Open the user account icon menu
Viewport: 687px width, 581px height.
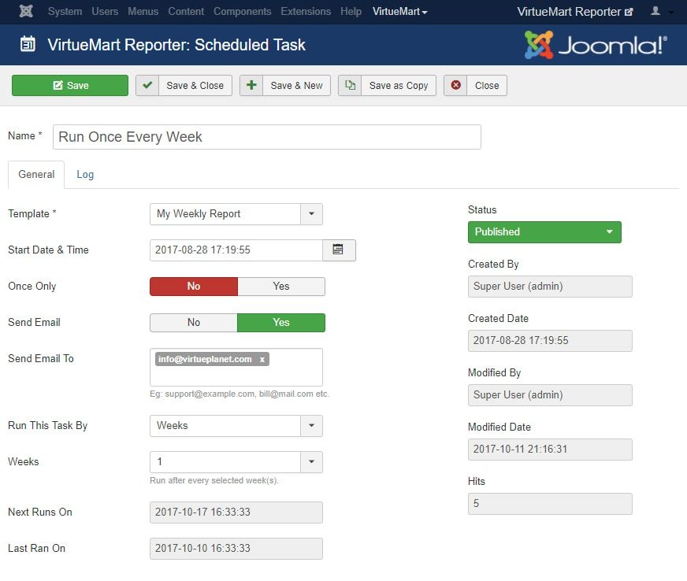pos(655,11)
